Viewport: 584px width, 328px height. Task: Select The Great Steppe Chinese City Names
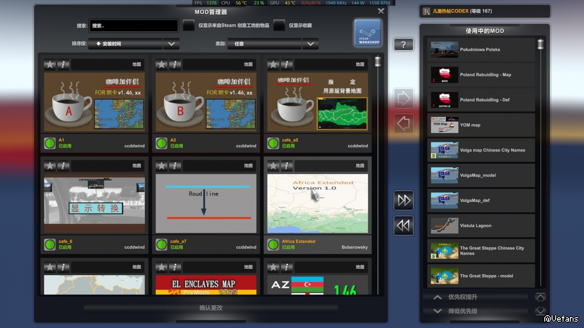click(x=481, y=251)
